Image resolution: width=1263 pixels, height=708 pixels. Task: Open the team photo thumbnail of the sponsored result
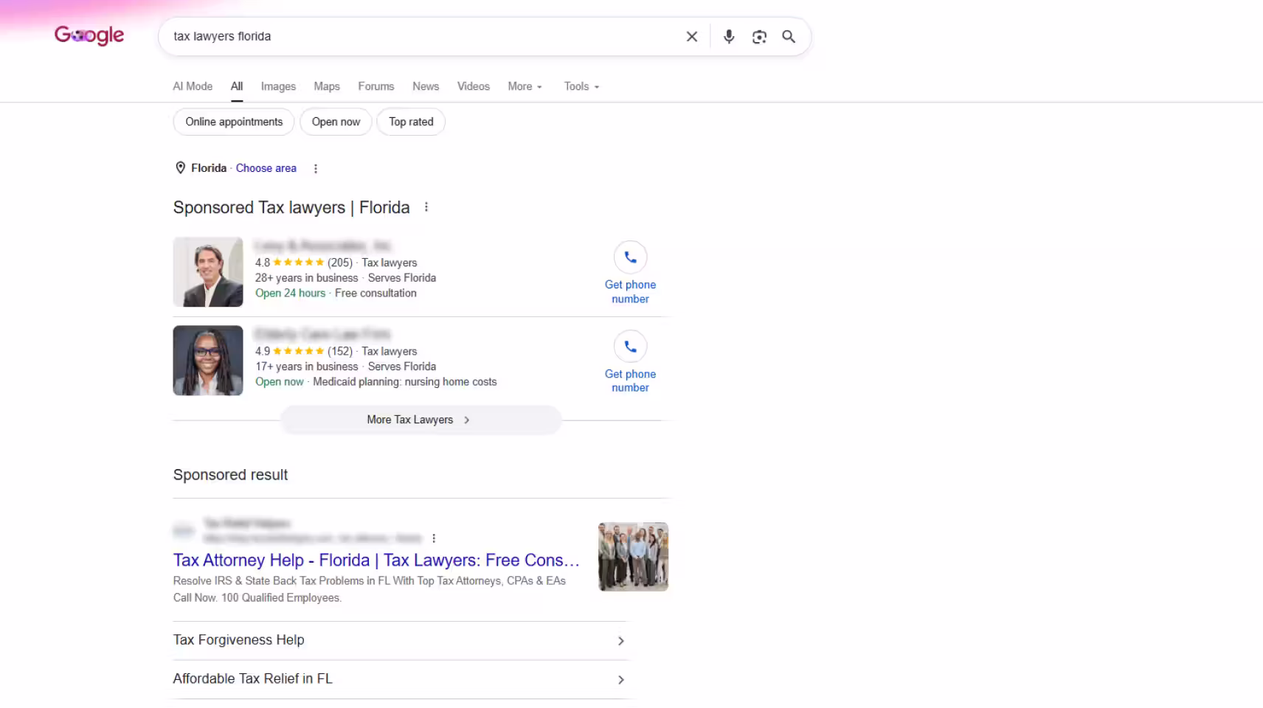click(x=633, y=557)
